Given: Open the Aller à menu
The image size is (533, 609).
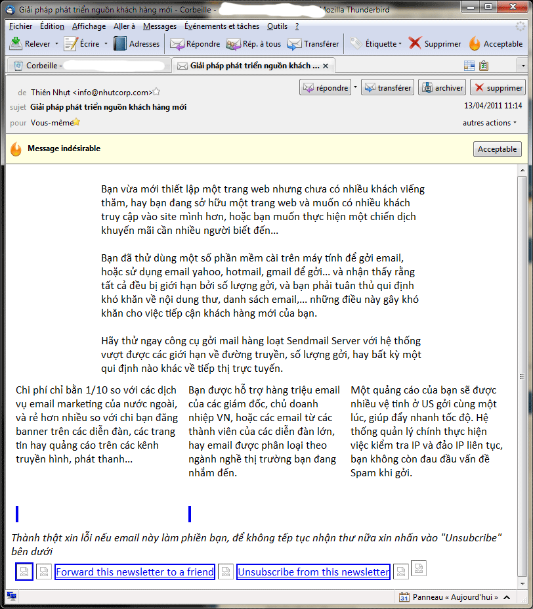Looking at the screenshot, I should tap(124, 26).
